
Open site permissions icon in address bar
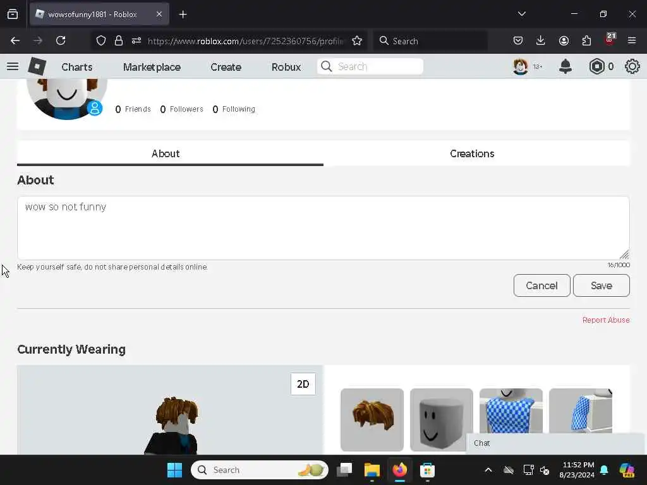(x=136, y=41)
